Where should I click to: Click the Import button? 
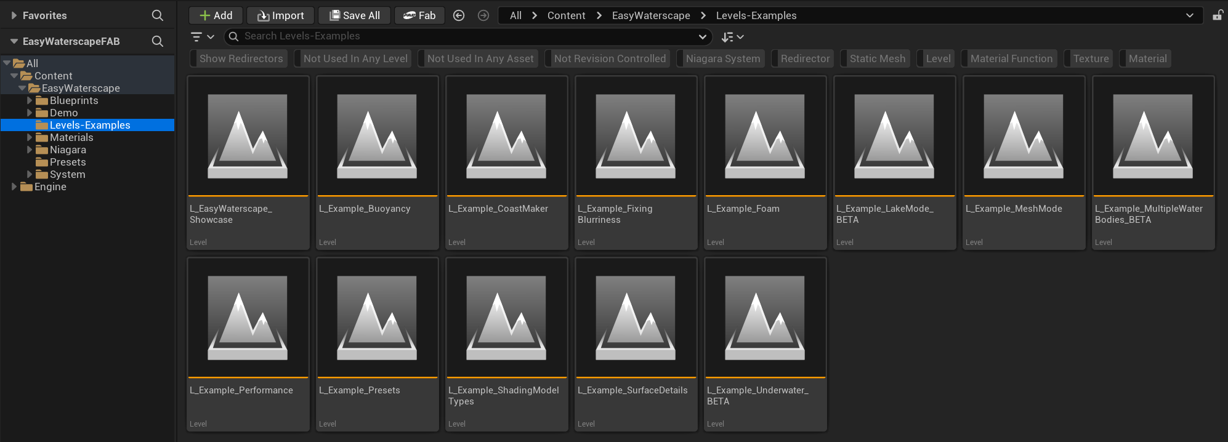pos(280,15)
